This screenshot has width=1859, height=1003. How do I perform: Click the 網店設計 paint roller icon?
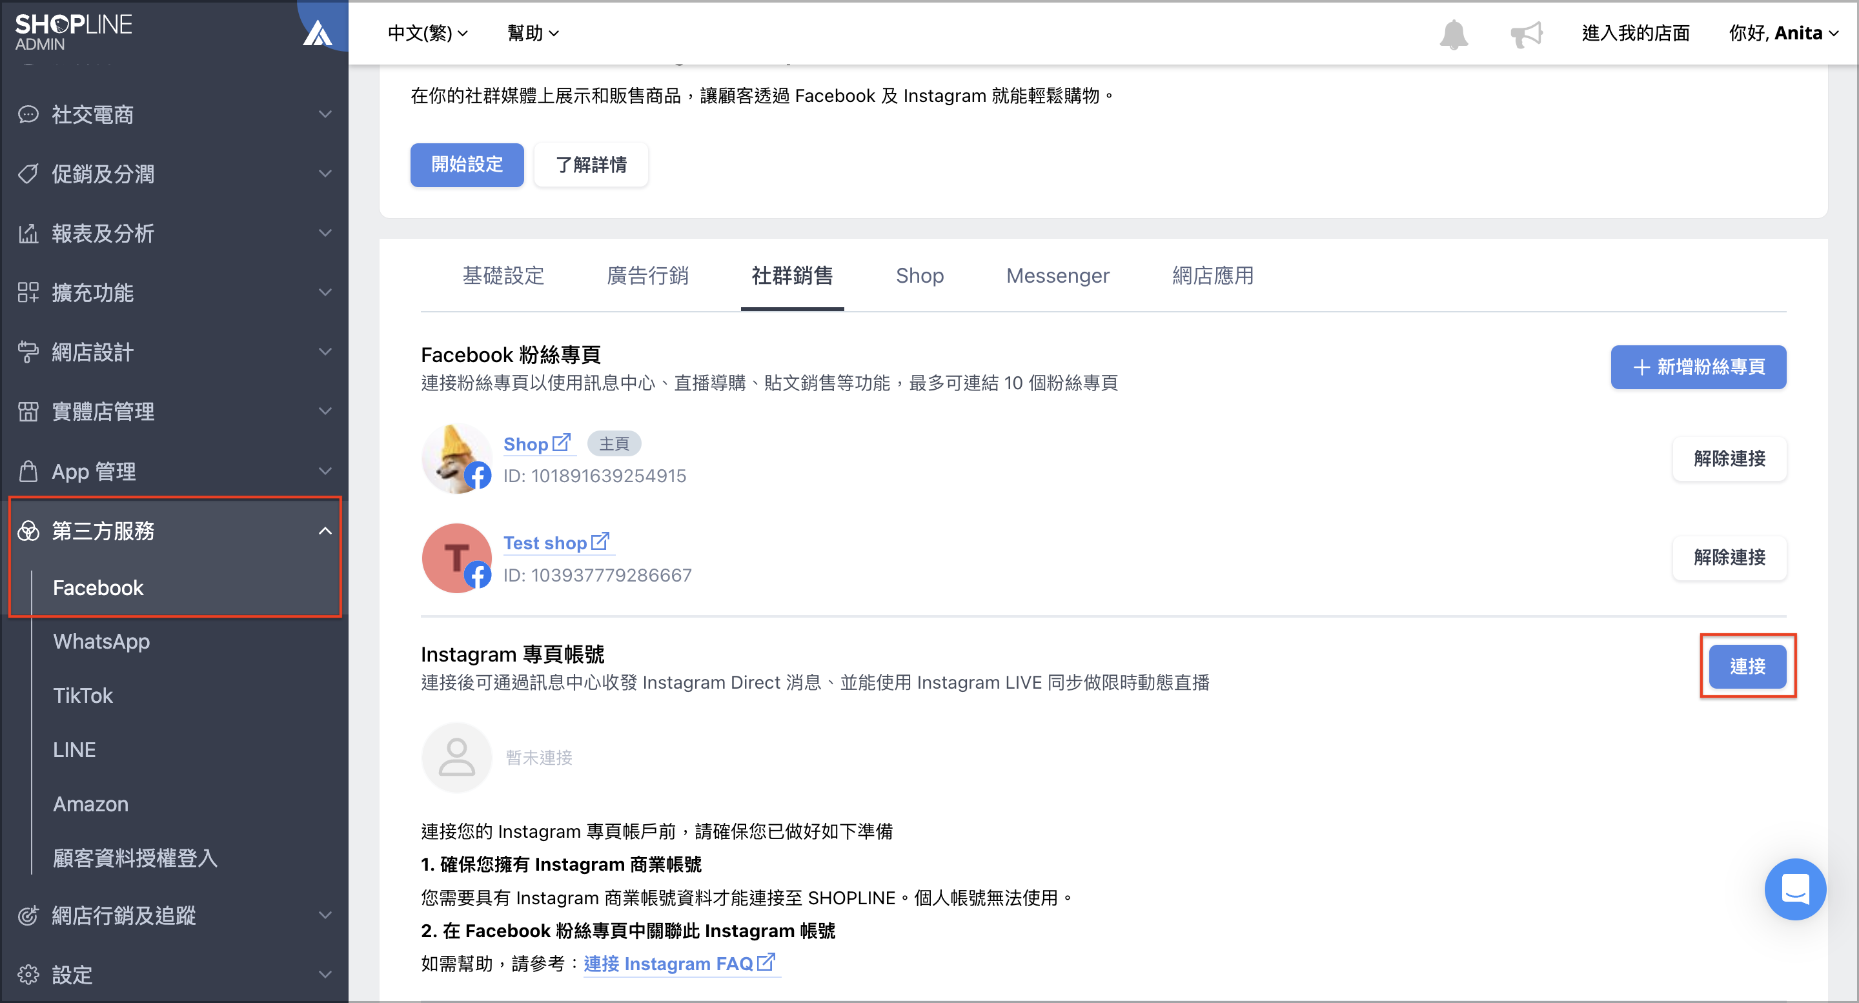pos(28,352)
